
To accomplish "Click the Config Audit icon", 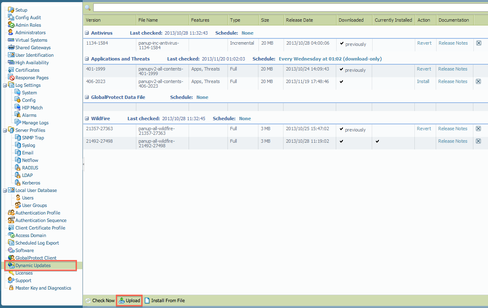I will click(x=11, y=18).
